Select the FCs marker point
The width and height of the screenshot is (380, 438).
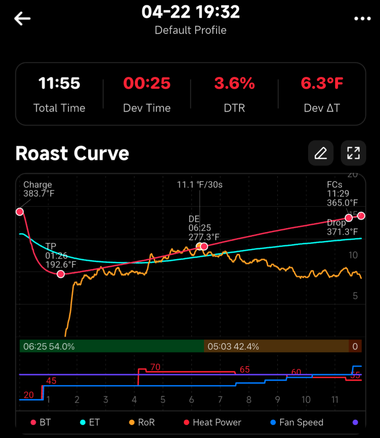(349, 218)
